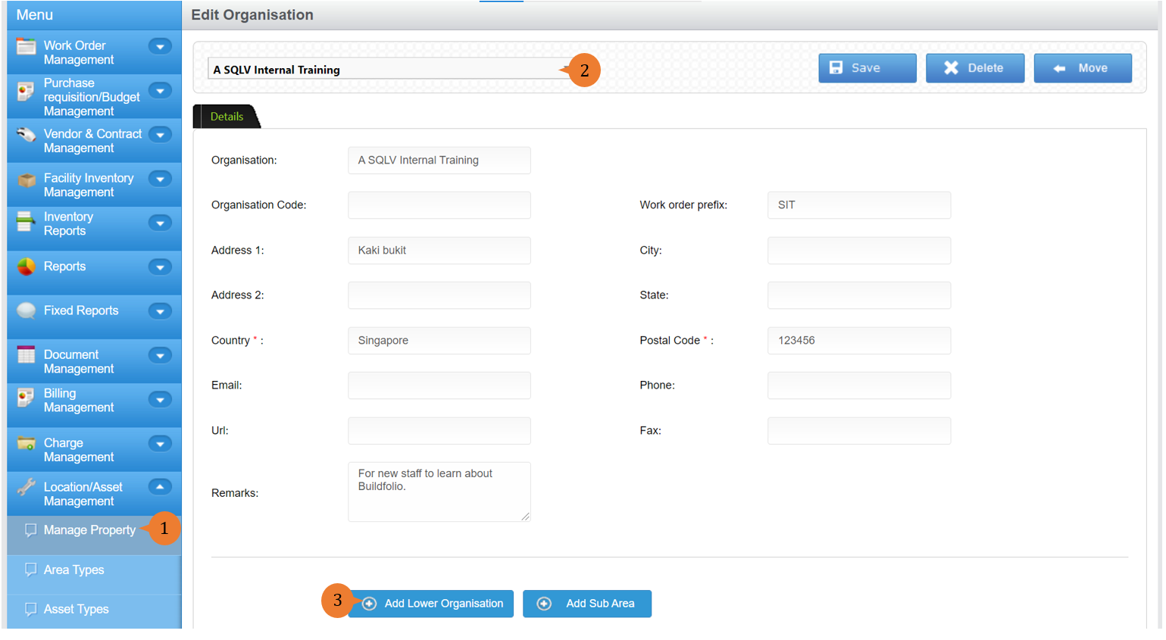Viewport: 1166px width, 640px height.
Task: Click the Address 2 field
Action: coord(439,295)
